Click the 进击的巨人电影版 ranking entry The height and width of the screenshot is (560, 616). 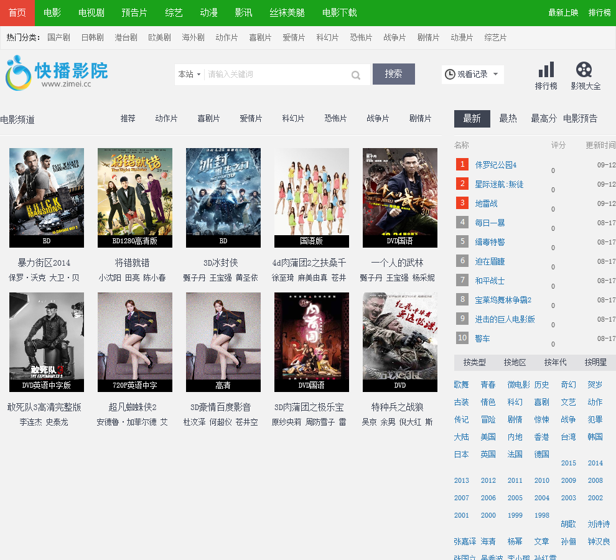pyautogui.click(x=505, y=319)
